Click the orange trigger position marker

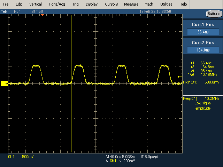(42, 15)
